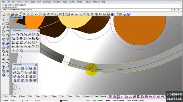Open the color wheel object properties icon
This screenshot has height=102, width=183.
[100, 14]
